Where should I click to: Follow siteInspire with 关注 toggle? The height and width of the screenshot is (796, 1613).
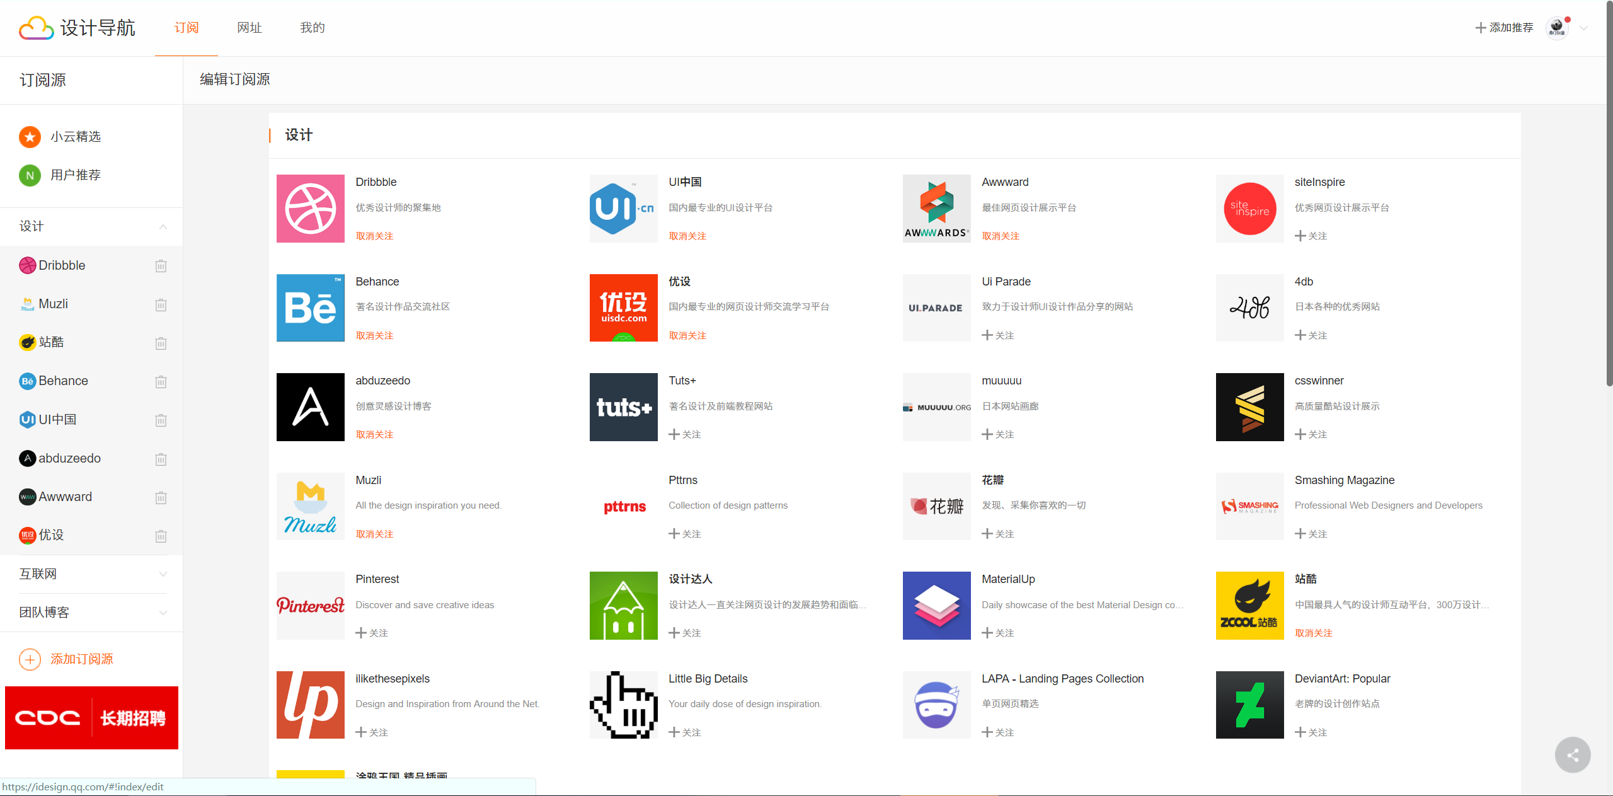point(1311,236)
